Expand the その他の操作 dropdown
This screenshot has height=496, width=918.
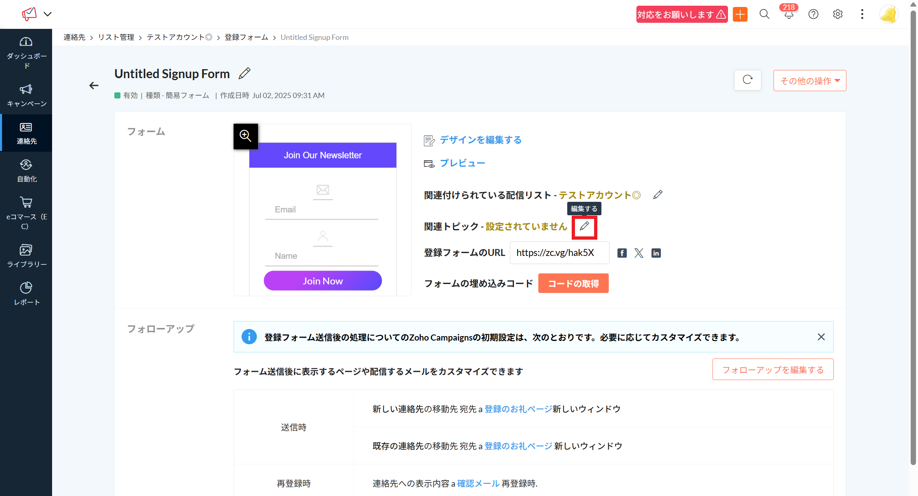[809, 81]
